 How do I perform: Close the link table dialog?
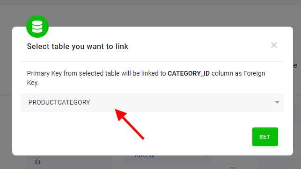click(274, 45)
